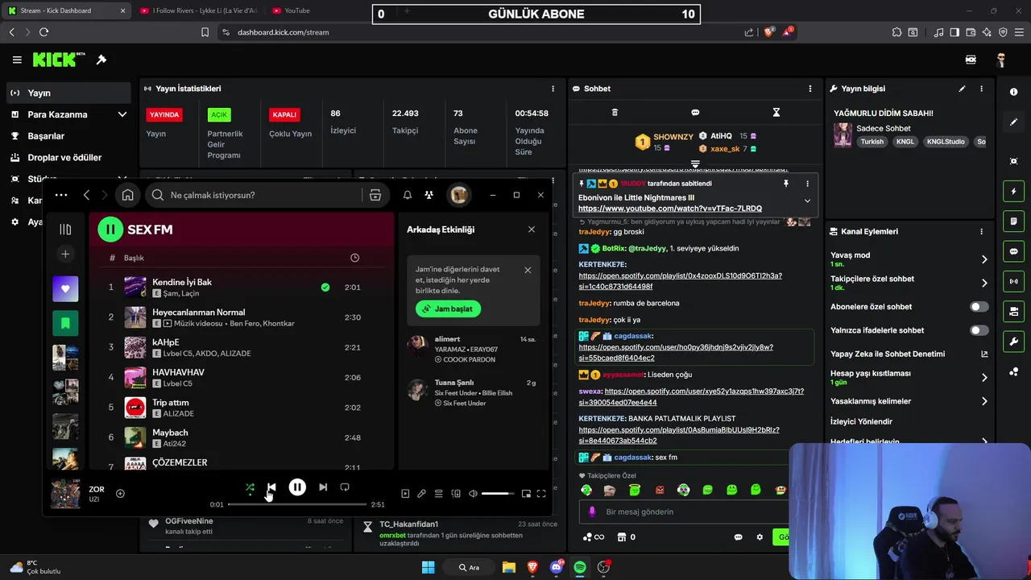
Task: Open Spotify profile avatar
Action: click(x=459, y=195)
